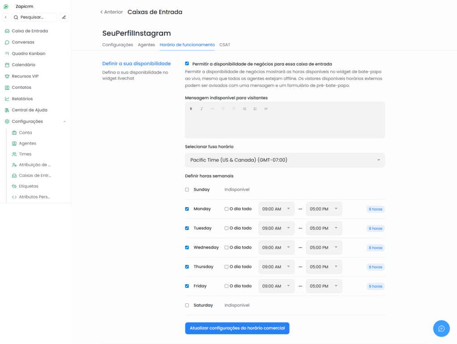The width and height of the screenshot is (457, 344).
Task: Uncheck 'Permitir a disponibilidade de negócios' checkbox
Action: (187, 64)
